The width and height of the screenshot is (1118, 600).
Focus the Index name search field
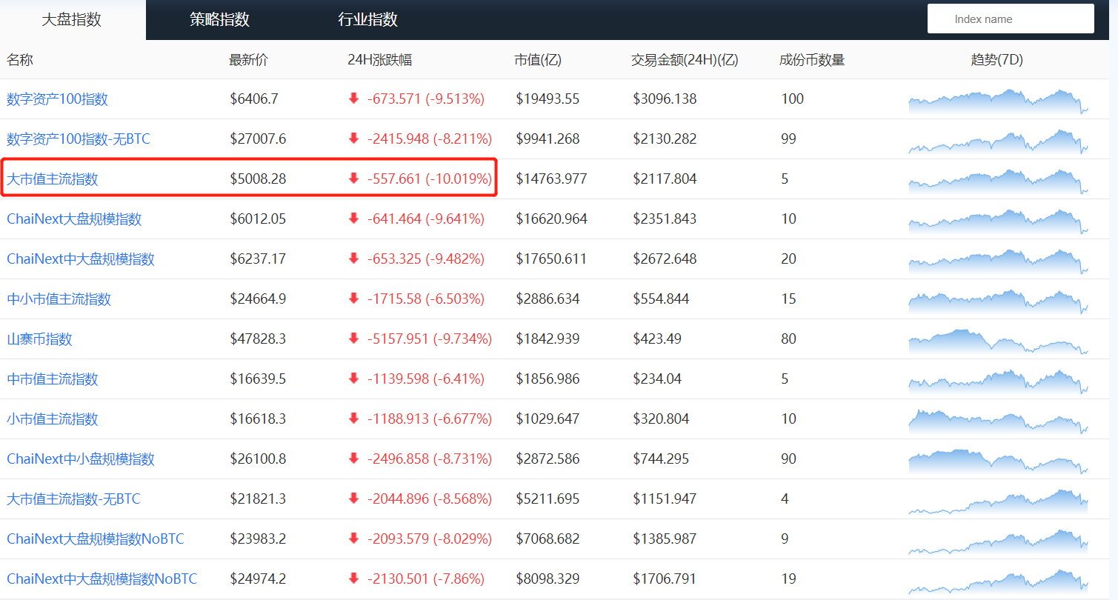[x=1011, y=19]
